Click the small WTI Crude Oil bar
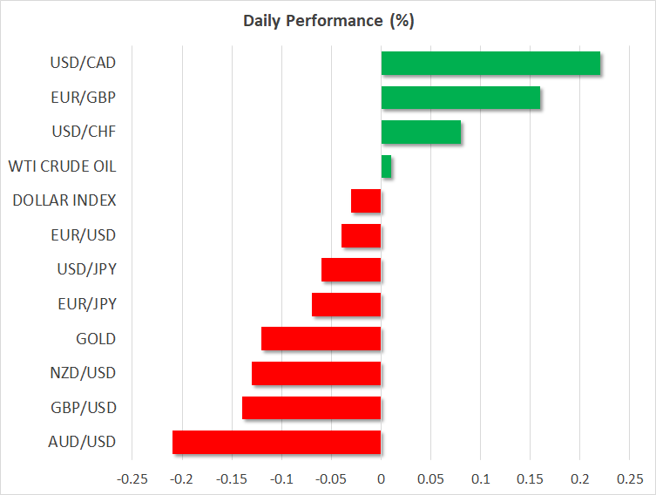Image resolution: width=656 pixels, height=495 pixels. (386, 166)
